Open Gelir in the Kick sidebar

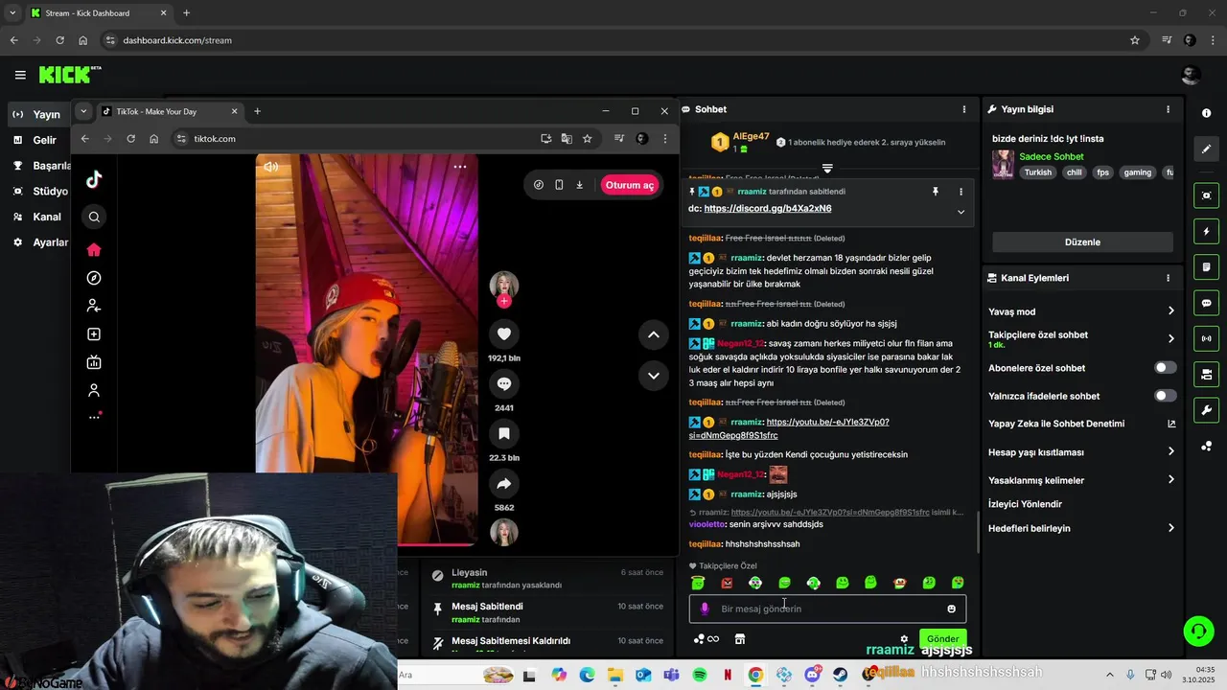(x=38, y=140)
